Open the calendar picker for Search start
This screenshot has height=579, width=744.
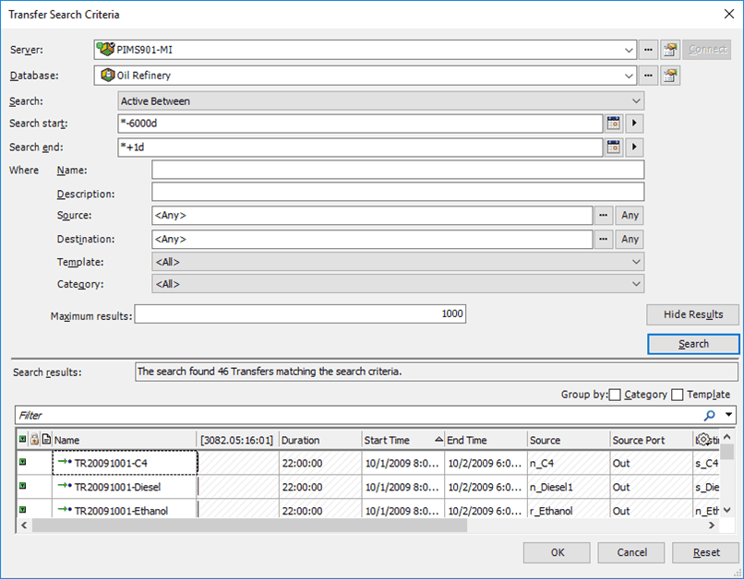pyautogui.click(x=613, y=123)
